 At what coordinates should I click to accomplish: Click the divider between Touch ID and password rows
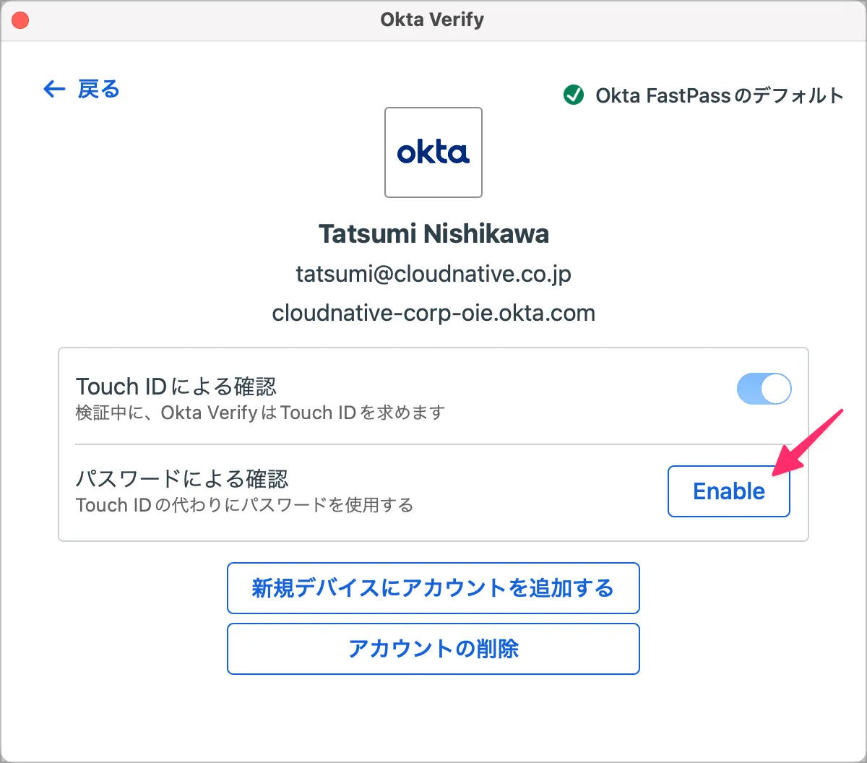pyautogui.click(x=433, y=444)
